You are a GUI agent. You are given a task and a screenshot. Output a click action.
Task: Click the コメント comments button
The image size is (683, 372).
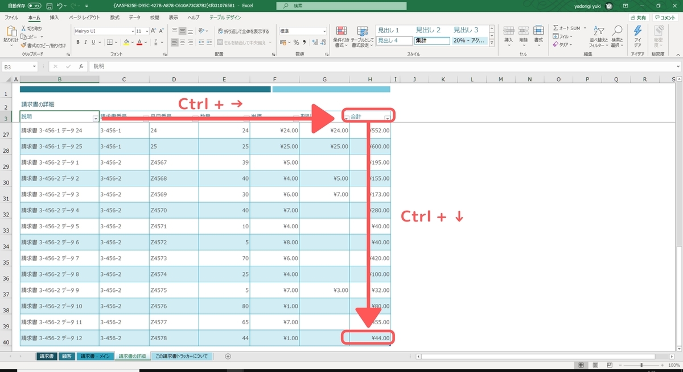(665, 18)
